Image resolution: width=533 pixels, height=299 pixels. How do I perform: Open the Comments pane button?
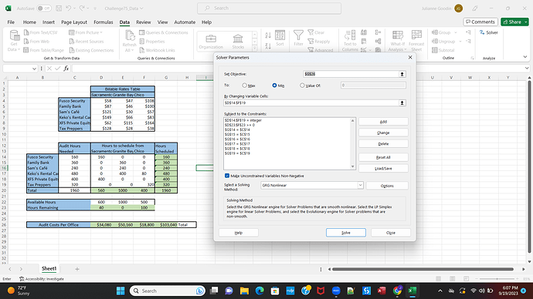(x=480, y=22)
